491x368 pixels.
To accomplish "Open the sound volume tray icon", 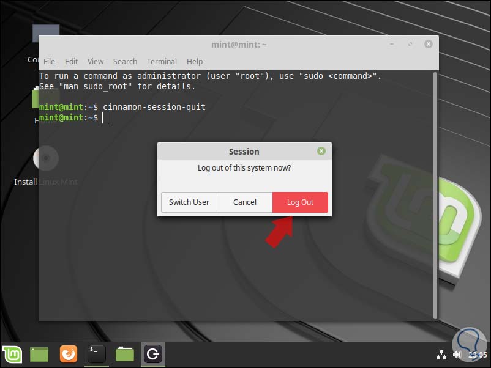I will click(457, 355).
